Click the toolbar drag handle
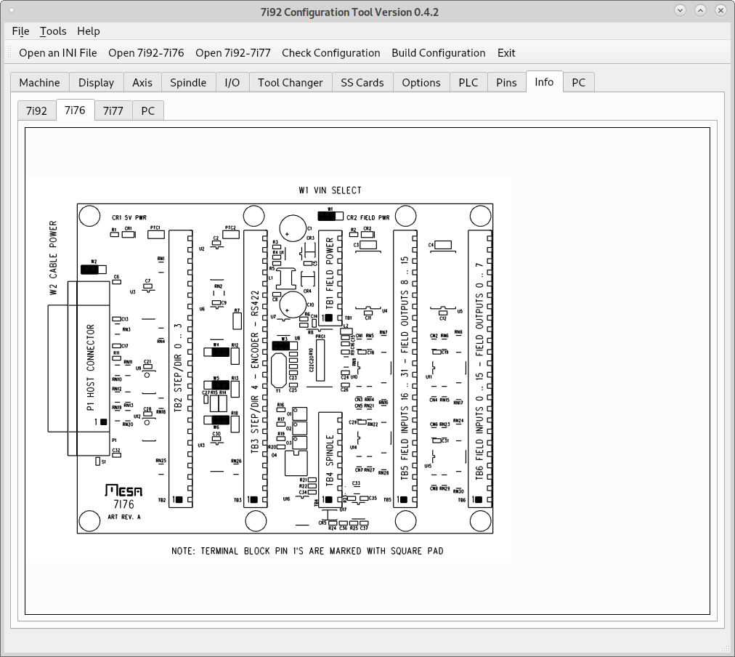735x657 pixels. (9, 53)
